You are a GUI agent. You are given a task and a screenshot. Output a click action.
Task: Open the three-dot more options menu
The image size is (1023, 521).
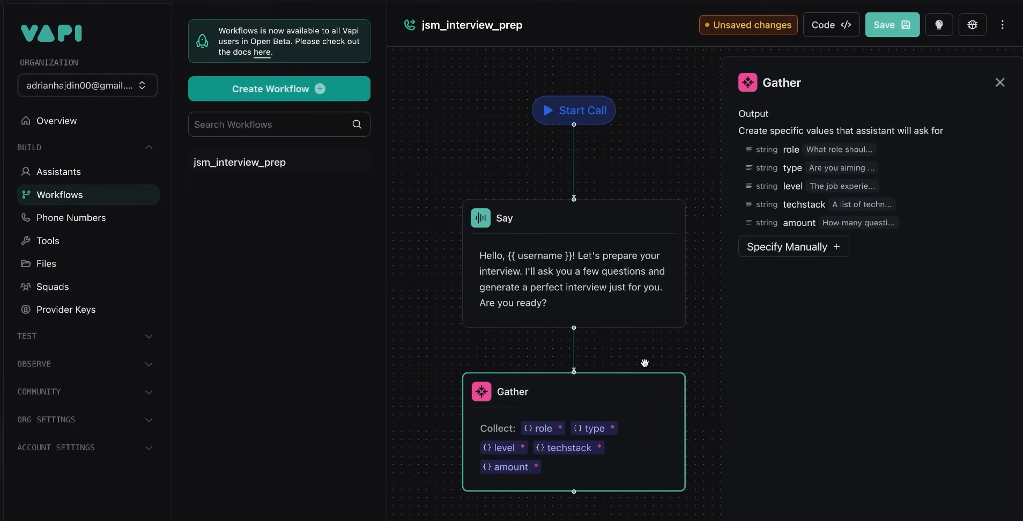[x=1002, y=25]
